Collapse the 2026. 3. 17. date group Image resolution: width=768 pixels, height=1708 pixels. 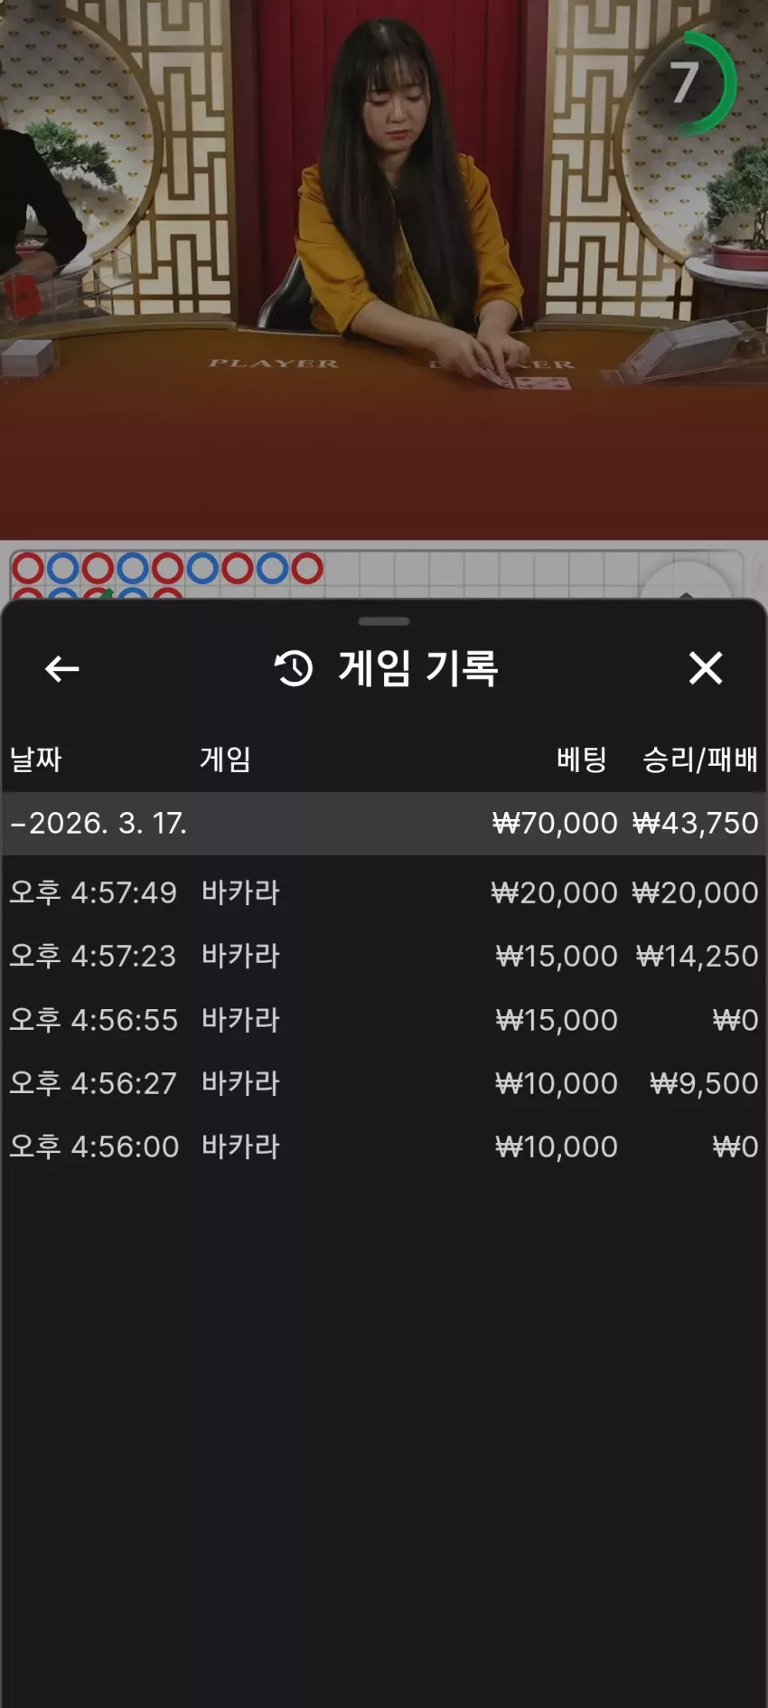(x=384, y=824)
